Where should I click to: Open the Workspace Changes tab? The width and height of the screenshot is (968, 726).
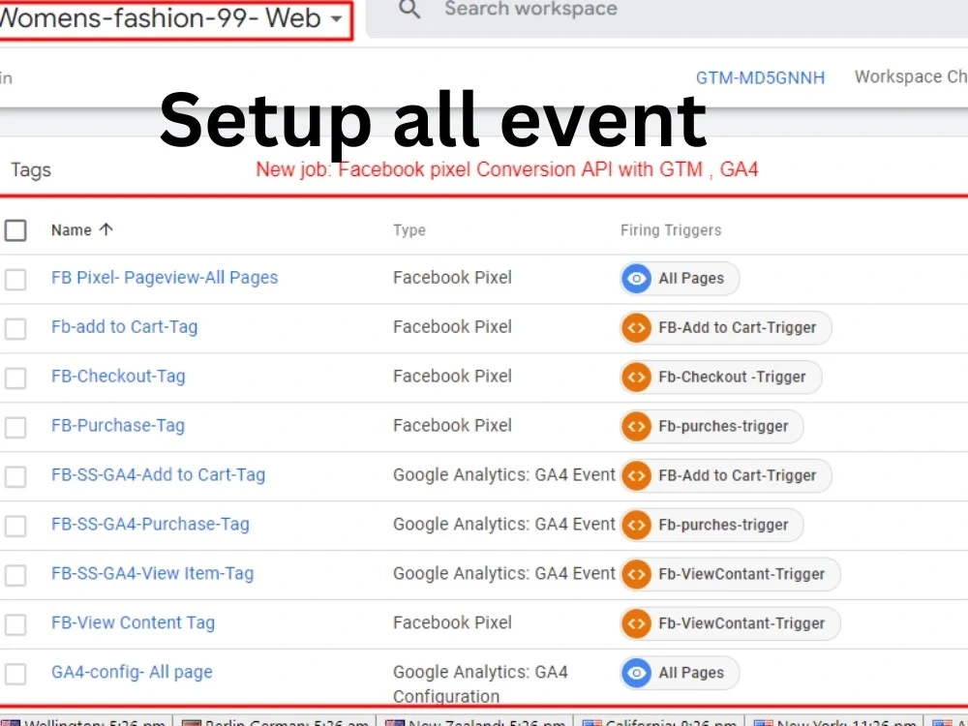[911, 76]
